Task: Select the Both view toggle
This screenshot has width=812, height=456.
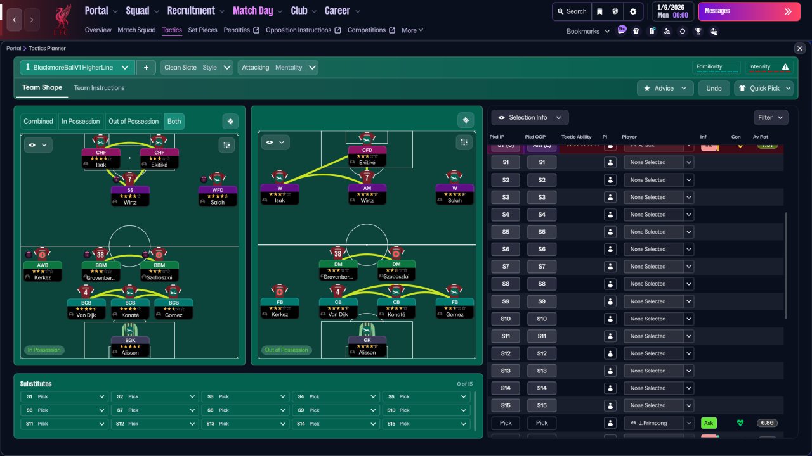Action: pos(174,122)
